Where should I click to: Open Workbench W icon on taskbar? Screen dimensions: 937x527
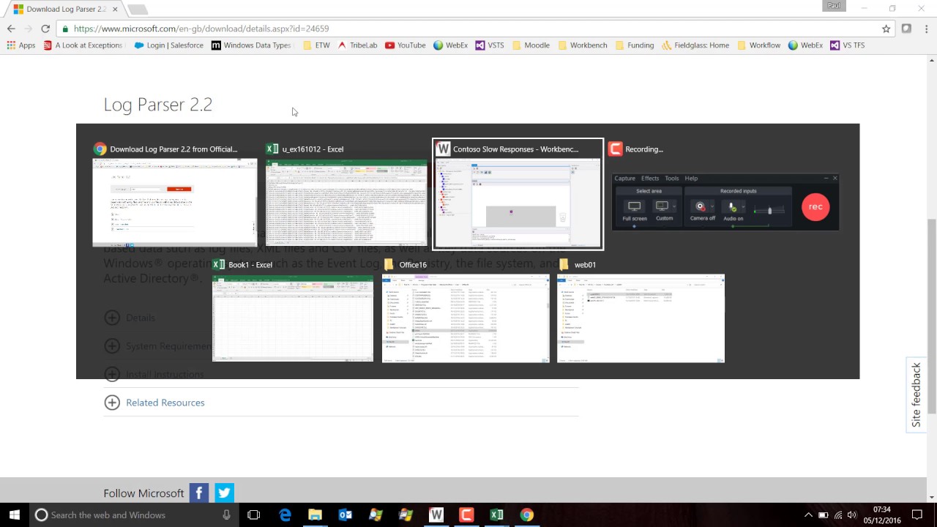point(436,515)
